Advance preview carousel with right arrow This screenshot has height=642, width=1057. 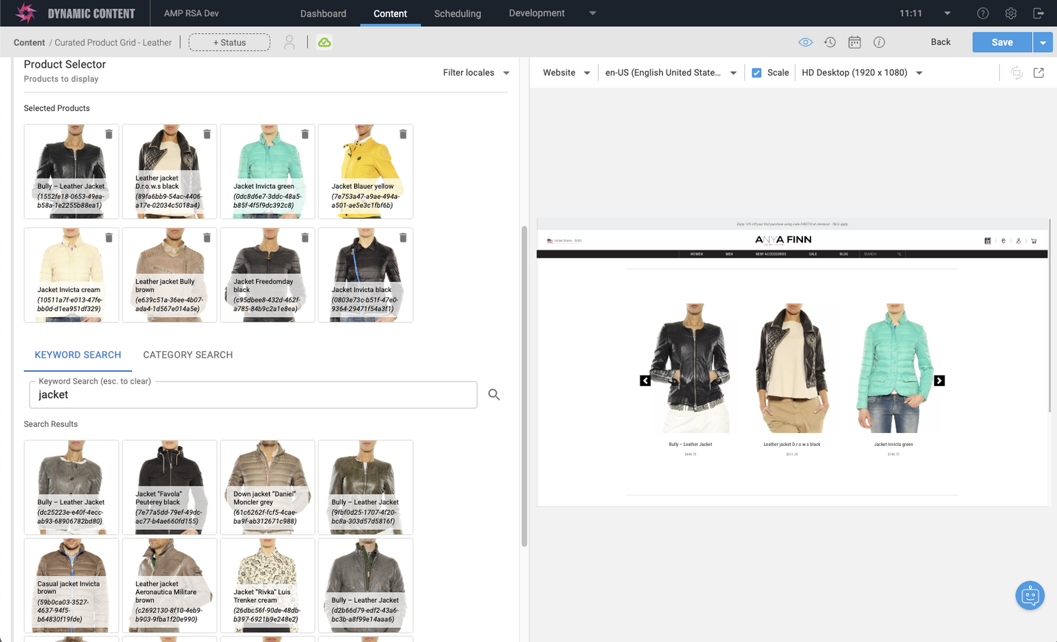939,381
